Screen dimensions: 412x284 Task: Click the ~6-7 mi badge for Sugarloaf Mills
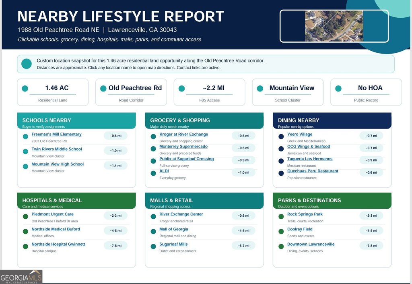coord(243,246)
